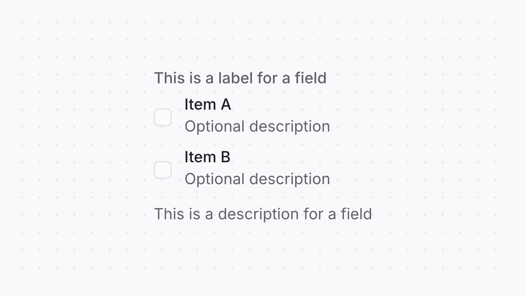Click 'This is a description for a field' text
526x296 pixels.
(x=263, y=214)
